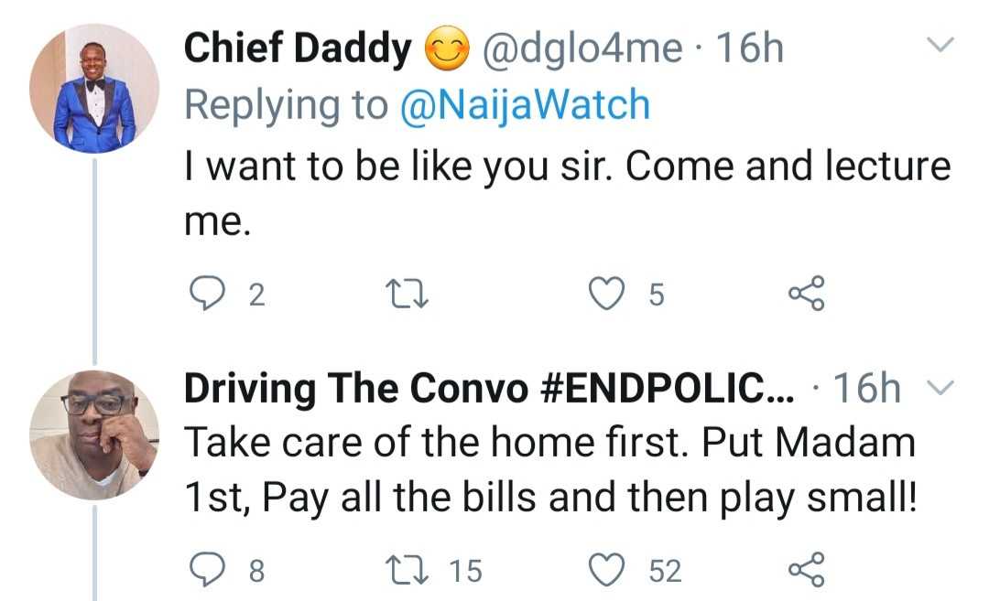Click the 16h timestamp on Driving The Convo's tweet
Viewport: 989px width, 601px height.
pyautogui.click(x=866, y=391)
